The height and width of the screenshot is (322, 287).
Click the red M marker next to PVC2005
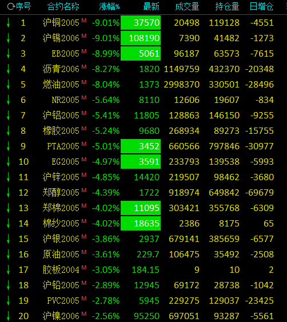(84, 298)
